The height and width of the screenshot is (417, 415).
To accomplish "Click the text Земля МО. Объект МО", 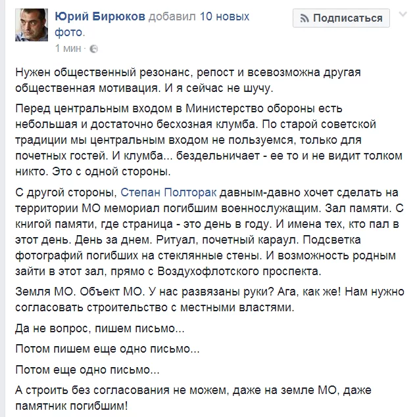I will click(x=80, y=292).
